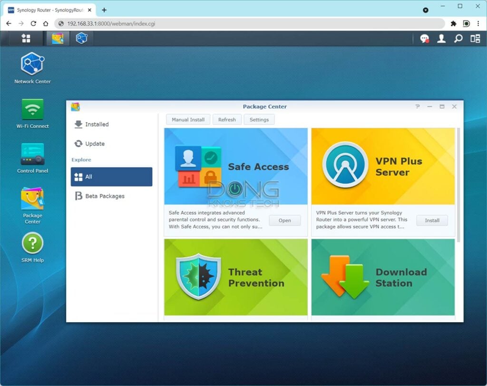Click the VPN Plus Server banner

(x=383, y=166)
